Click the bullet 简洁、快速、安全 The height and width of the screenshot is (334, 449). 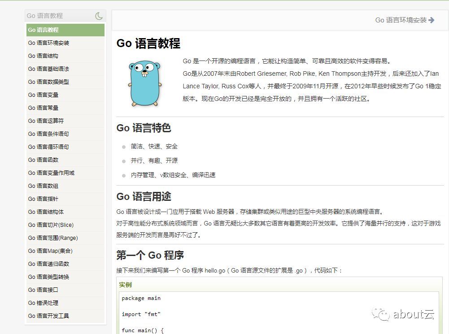154,147
